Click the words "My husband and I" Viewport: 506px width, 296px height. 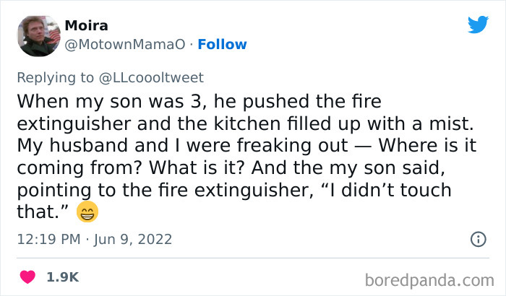tap(84, 144)
